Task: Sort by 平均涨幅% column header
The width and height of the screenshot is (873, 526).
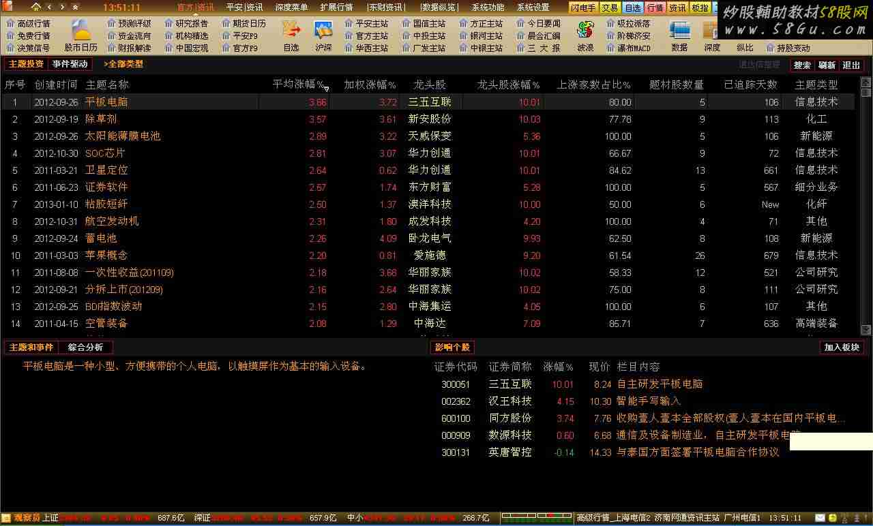Action: 299,84
